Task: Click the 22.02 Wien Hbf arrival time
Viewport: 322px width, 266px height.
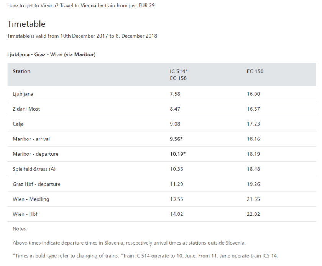Action: pos(253,214)
